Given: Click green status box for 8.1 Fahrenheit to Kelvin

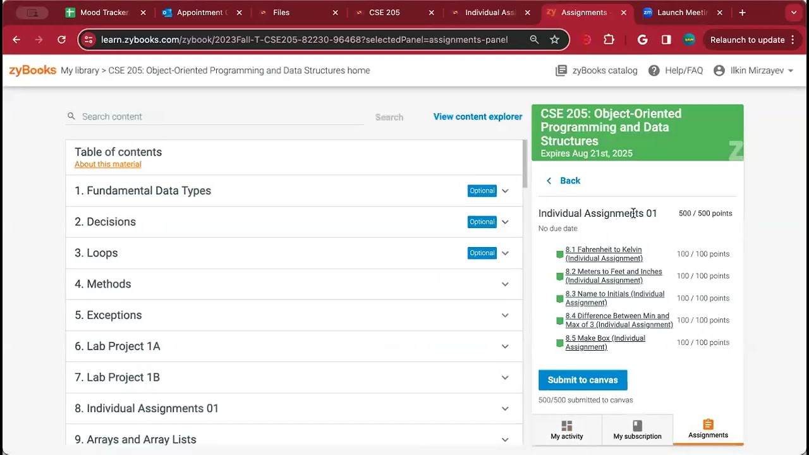Looking at the screenshot, I should point(559,255).
